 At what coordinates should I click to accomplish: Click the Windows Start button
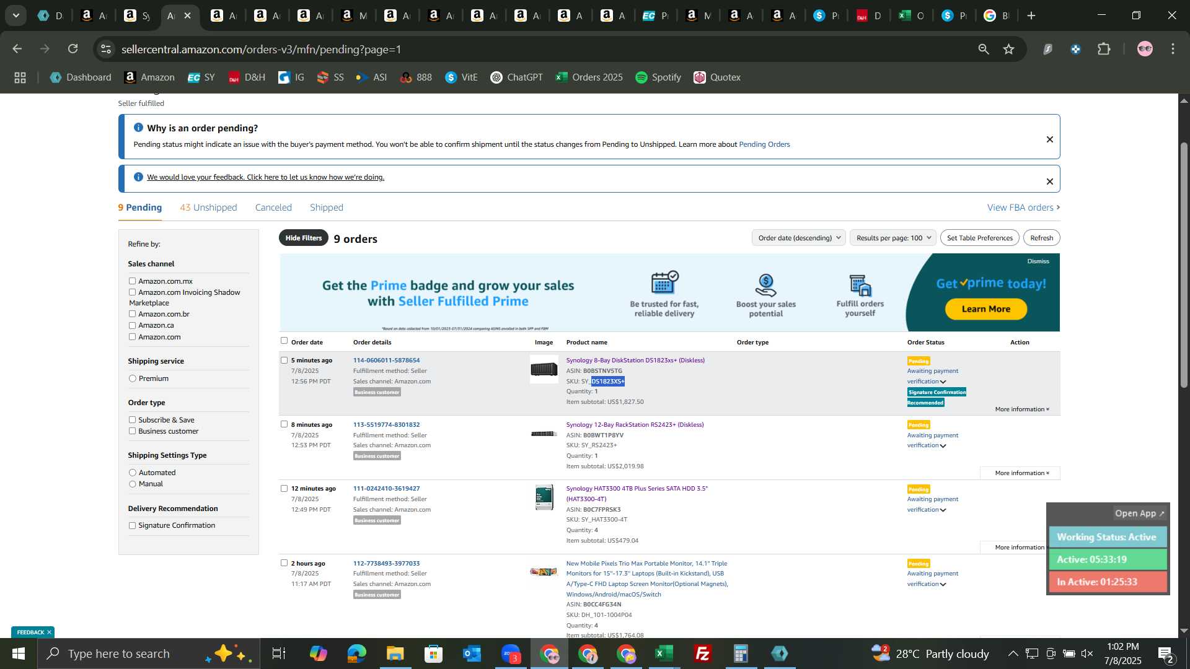tap(18, 654)
